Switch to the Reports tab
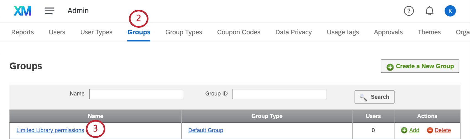 click(22, 32)
